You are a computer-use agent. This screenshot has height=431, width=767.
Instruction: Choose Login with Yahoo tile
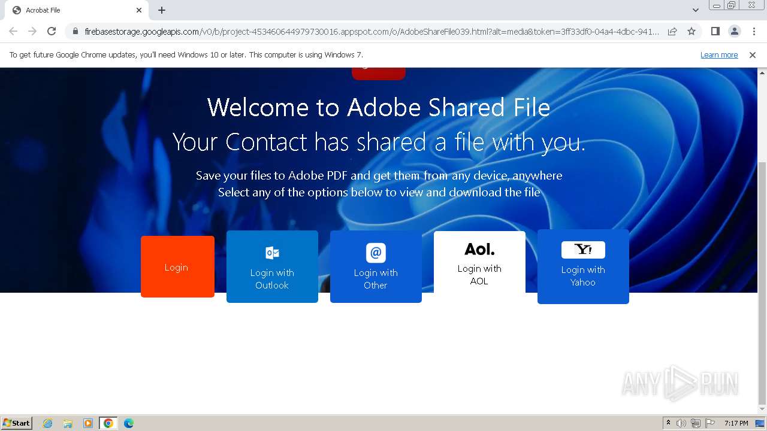[583, 266]
